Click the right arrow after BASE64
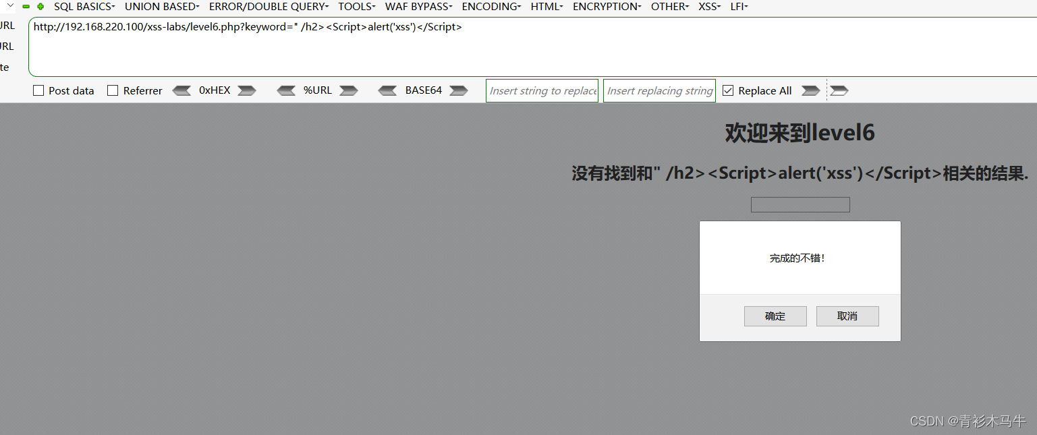1037x435 pixels. pos(459,90)
